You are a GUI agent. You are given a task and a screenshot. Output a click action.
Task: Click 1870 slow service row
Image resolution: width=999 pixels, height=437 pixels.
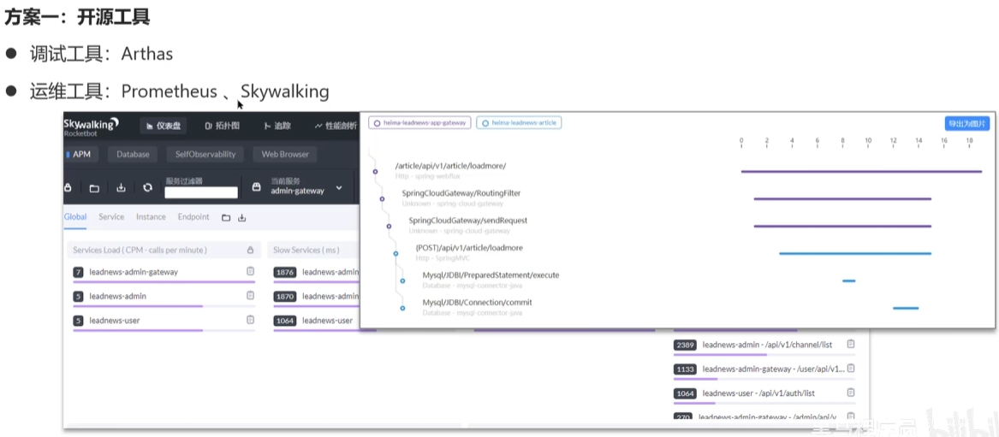pyautogui.click(x=317, y=298)
